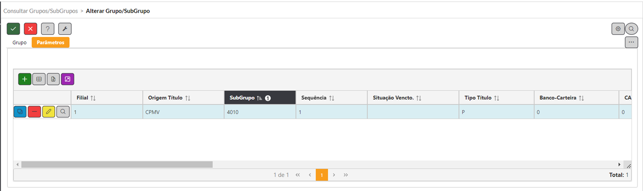Select the Parâmetros tab

(51, 43)
